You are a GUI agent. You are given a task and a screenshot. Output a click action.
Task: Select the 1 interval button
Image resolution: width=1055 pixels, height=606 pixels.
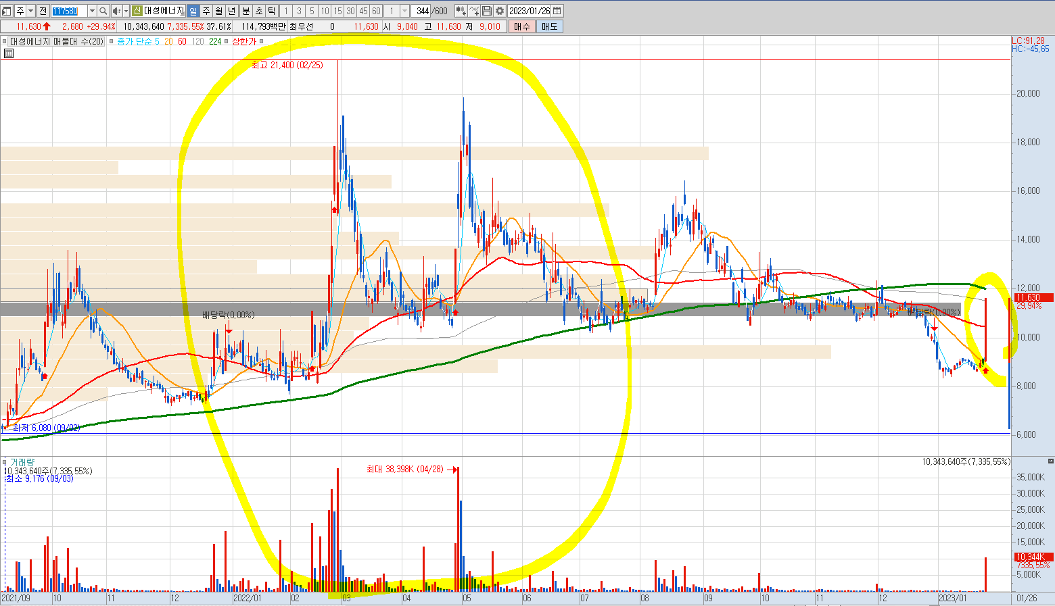[x=286, y=11]
